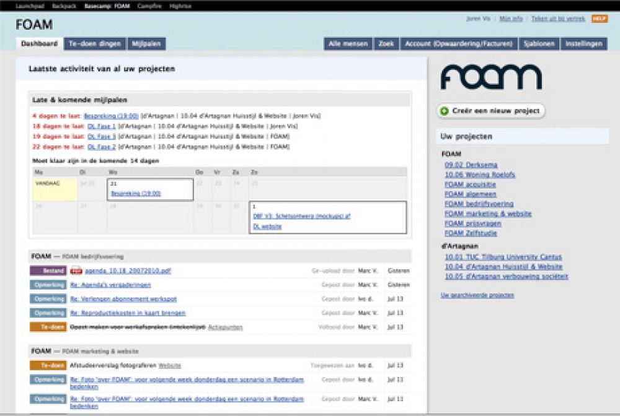Open FOAM algemeen project
The image size is (620, 416).
coord(470,194)
